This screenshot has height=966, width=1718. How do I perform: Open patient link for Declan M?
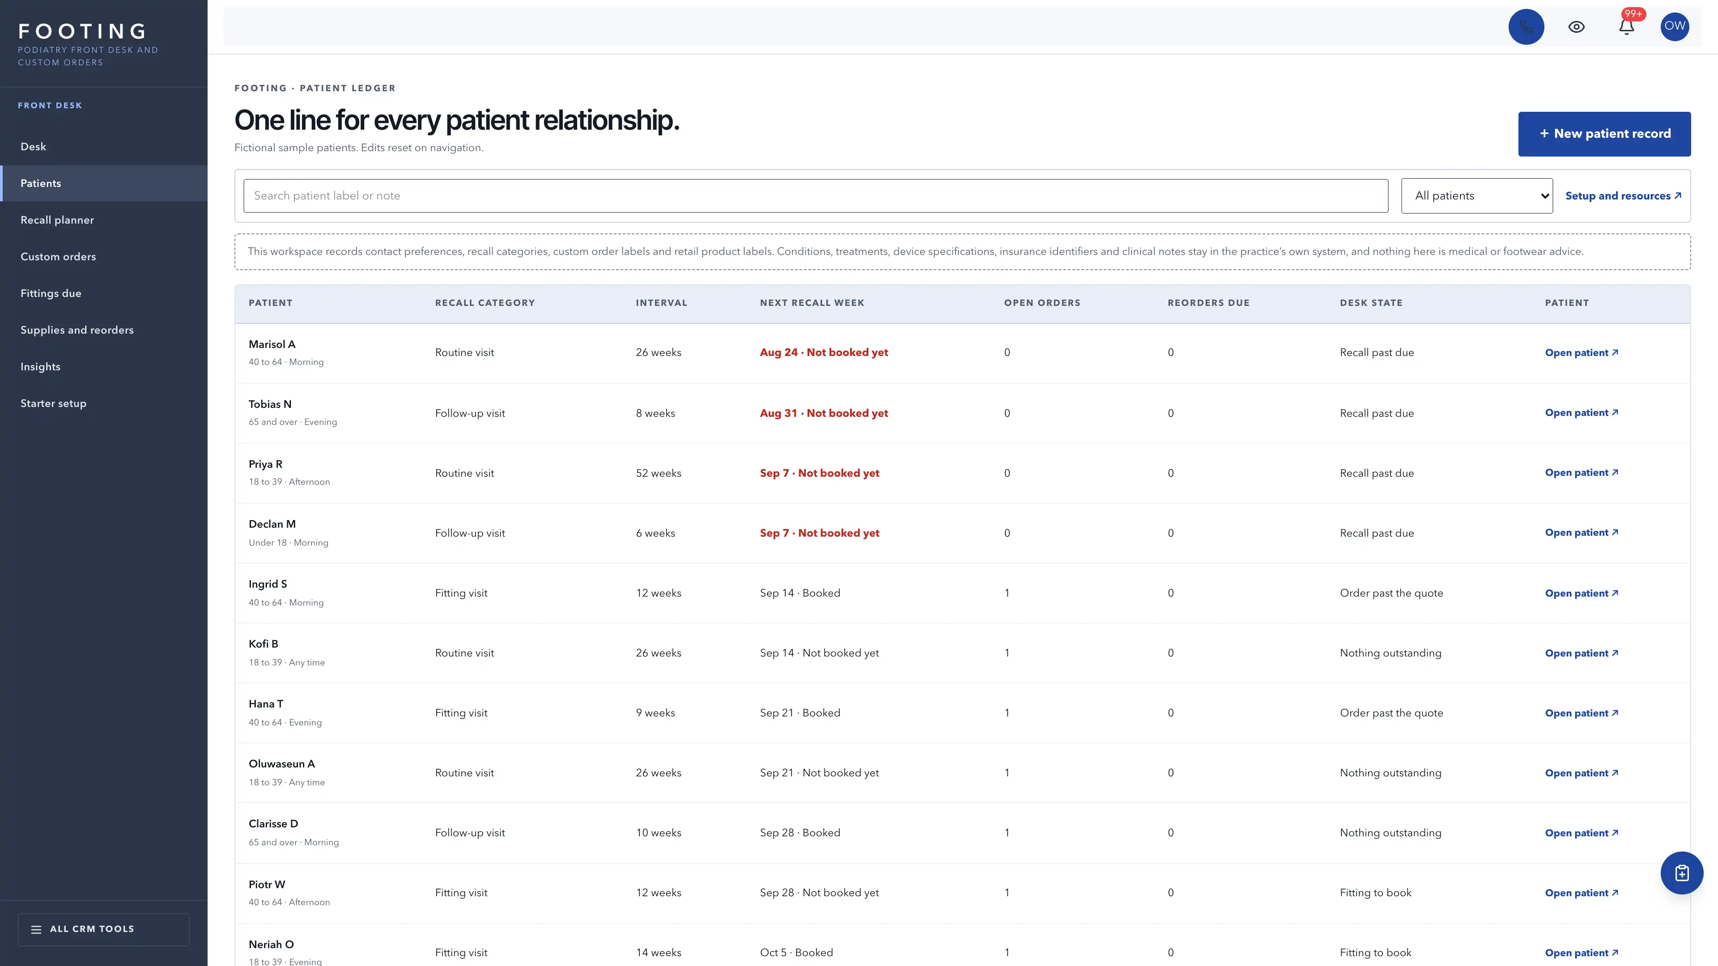[x=1581, y=533]
